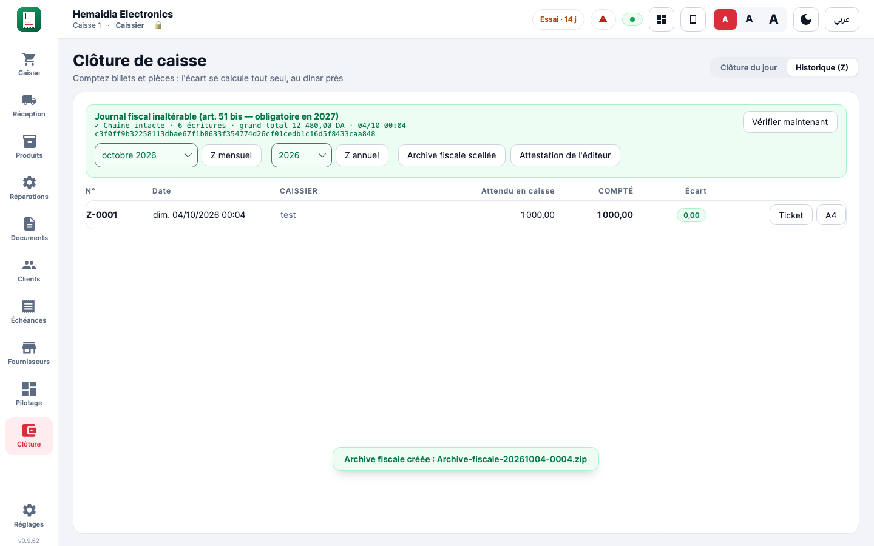
Task: Click the Chaîne intacte status line
Action: [250, 126]
